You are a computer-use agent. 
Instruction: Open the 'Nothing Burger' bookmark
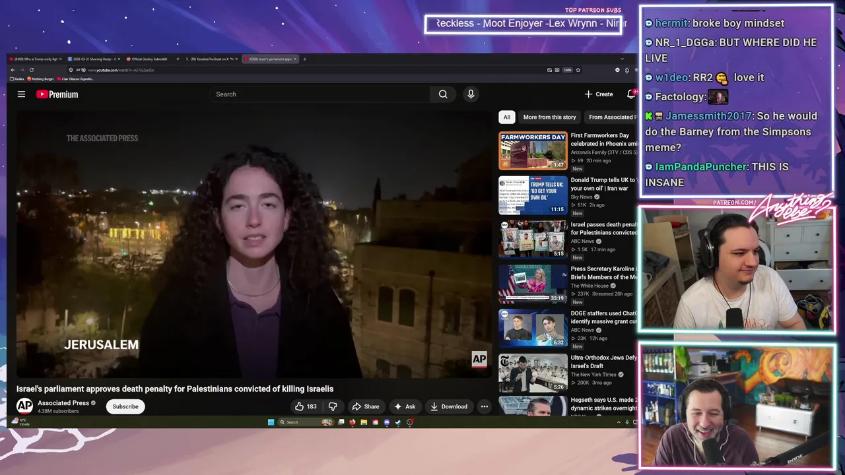pyautogui.click(x=41, y=79)
